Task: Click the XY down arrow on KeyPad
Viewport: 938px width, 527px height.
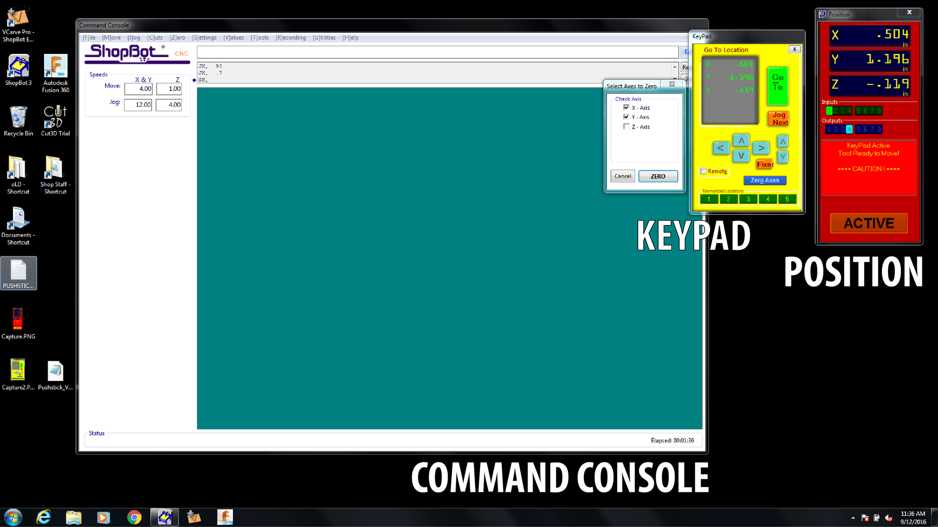Action: 741,156
